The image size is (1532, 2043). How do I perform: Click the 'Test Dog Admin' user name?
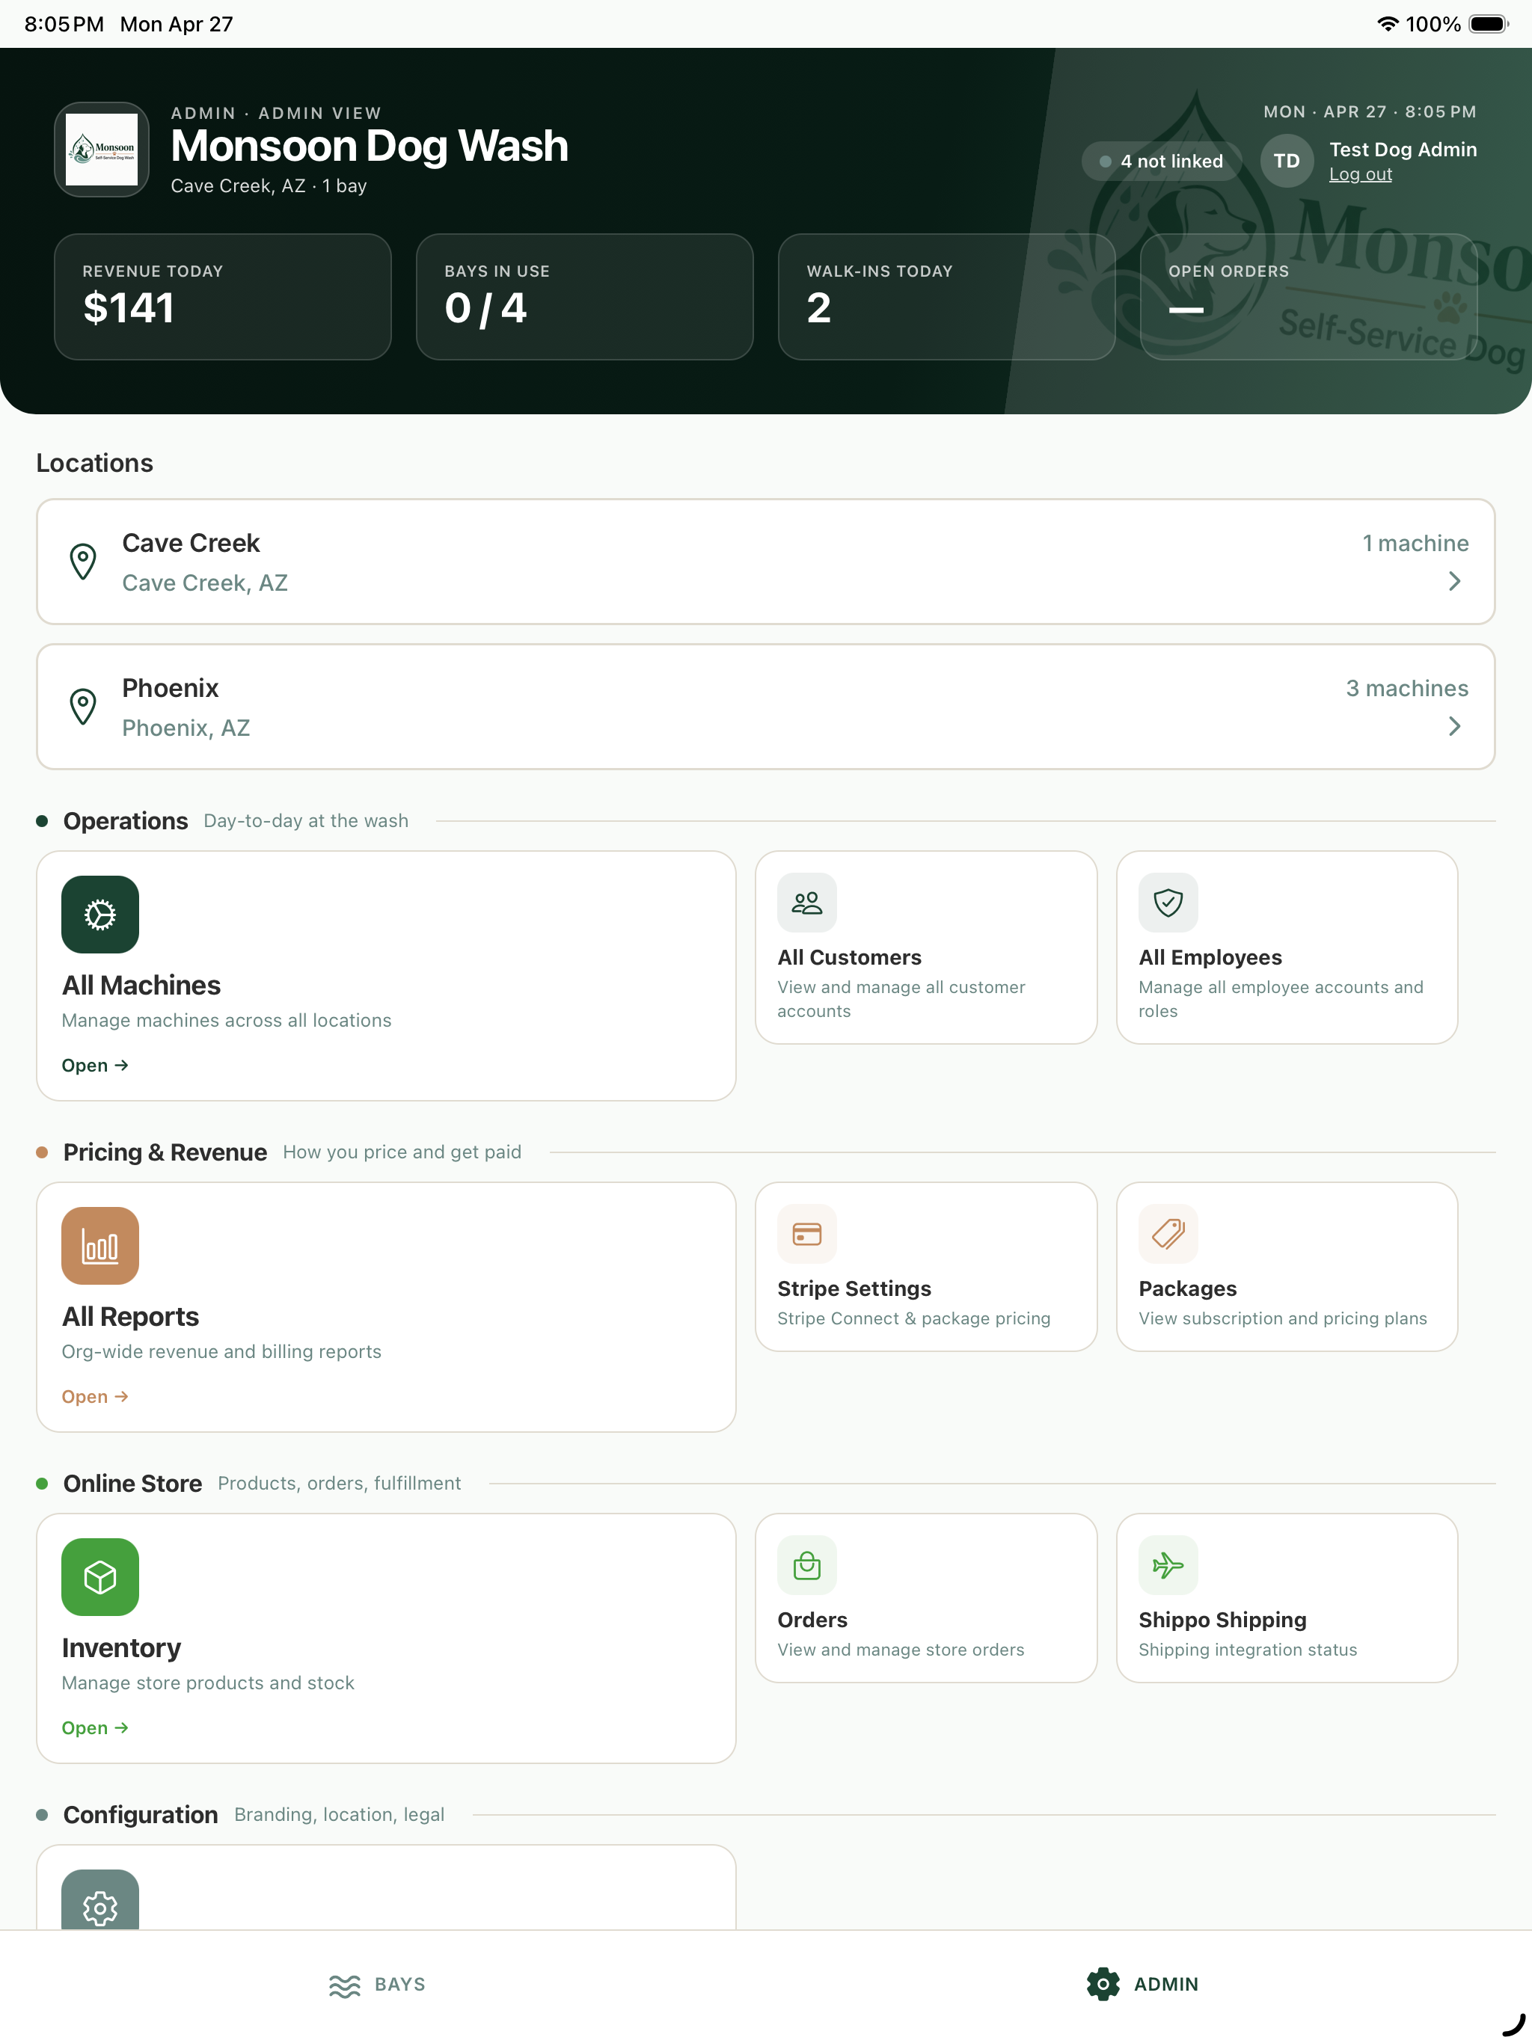pyautogui.click(x=1403, y=150)
